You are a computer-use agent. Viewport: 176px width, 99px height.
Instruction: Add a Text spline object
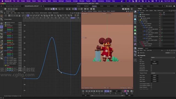pos(135,23)
